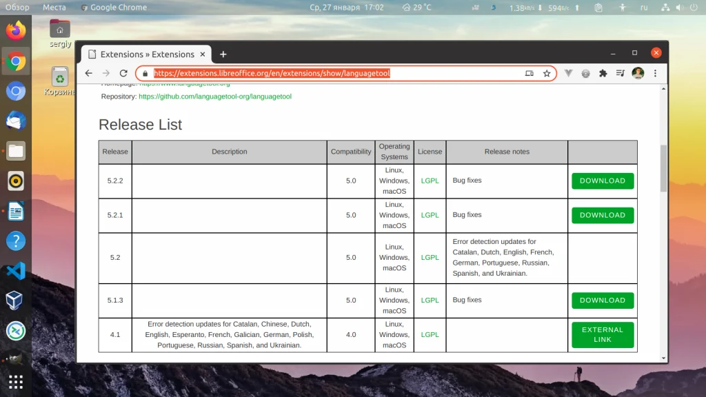This screenshot has height=397, width=706.
Task: Click the forward navigation arrow
Action: pyautogui.click(x=105, y=73)
